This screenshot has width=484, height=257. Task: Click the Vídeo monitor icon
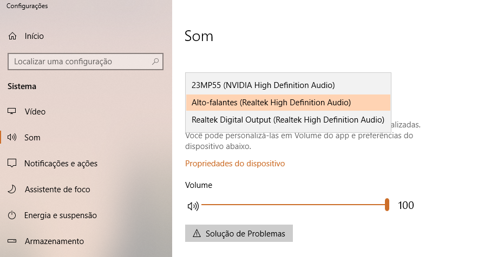coord(12,111)
